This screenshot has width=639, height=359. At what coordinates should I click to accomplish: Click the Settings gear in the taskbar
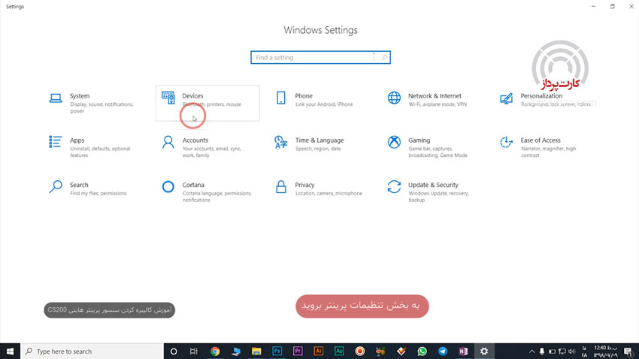[x=484, y=351]
